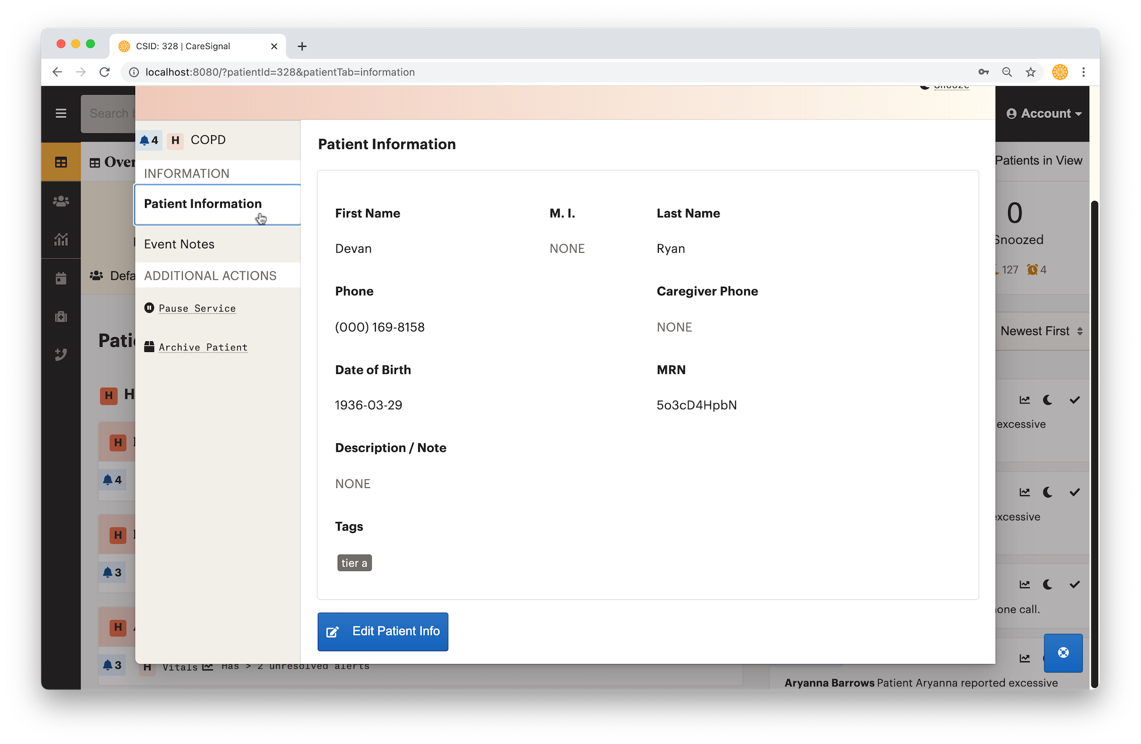Snooze the phone call alert with moon icon

[x=1048, y=585]
